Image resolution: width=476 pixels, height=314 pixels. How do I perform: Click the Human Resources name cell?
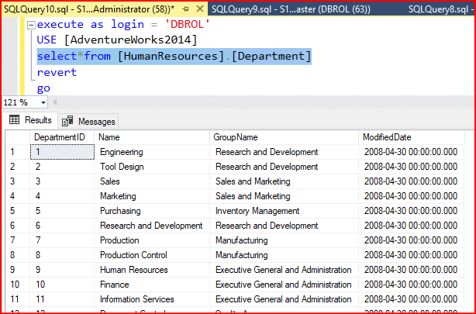[x=133, y=270]
